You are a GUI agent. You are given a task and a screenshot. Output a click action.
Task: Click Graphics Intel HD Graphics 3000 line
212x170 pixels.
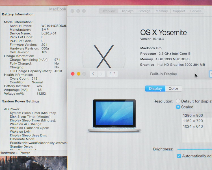pyautogui.click(x=172, y=65)
